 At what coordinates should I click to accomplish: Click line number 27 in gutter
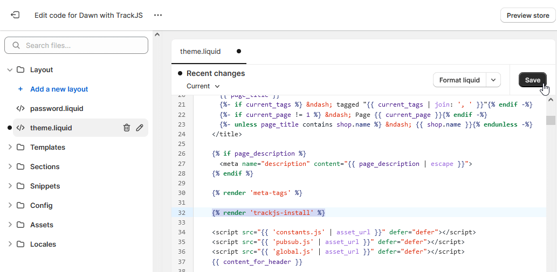coord(182,164)
